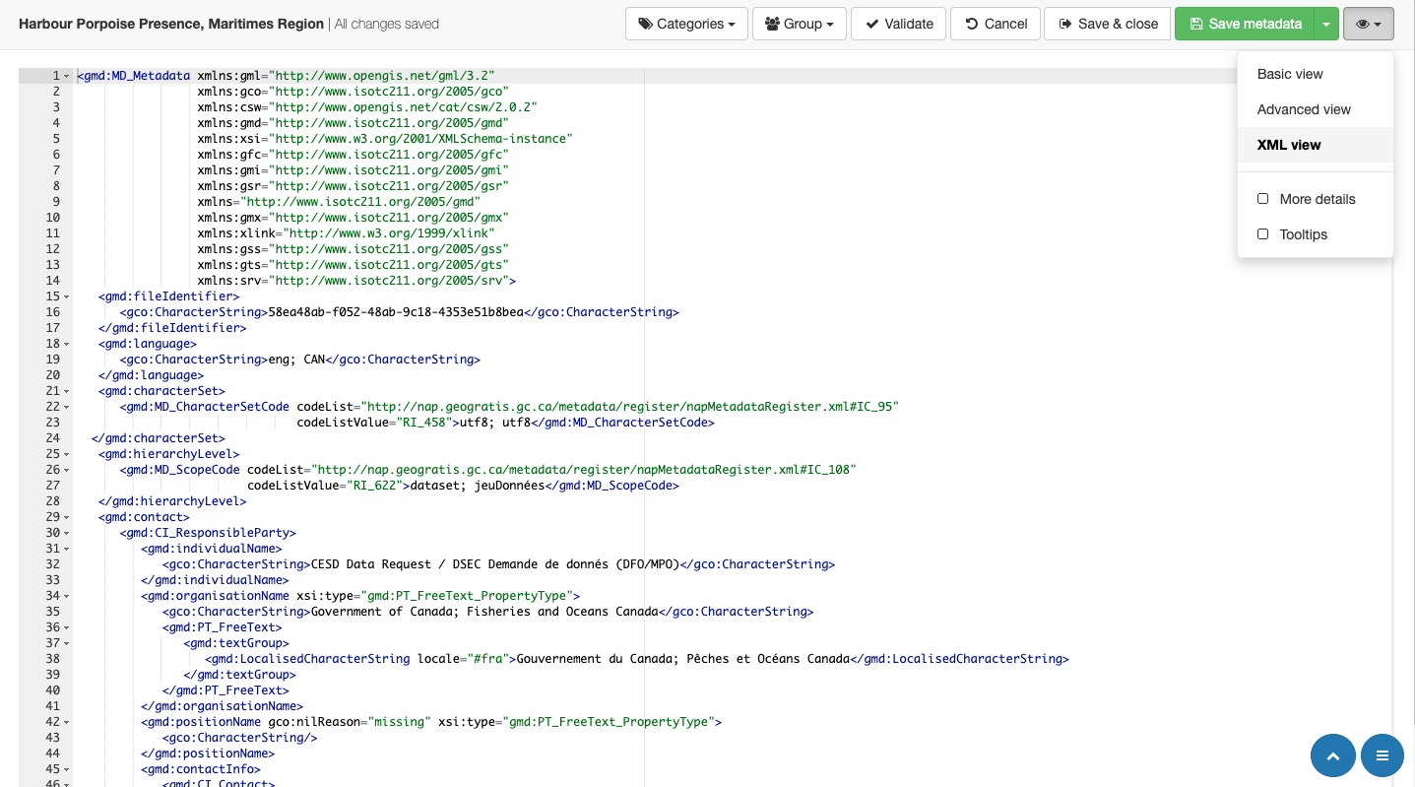Open the Group dropdown
This screenshot has width=1415, height=787.
pyautogui.click(x=800, y=24)
